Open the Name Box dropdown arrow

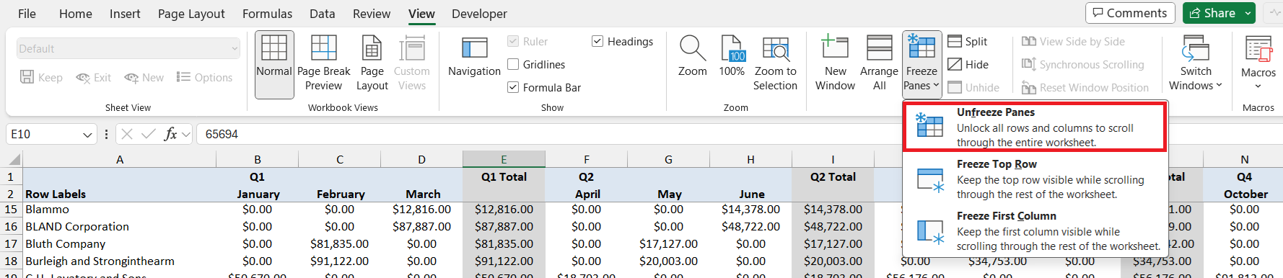87,135
